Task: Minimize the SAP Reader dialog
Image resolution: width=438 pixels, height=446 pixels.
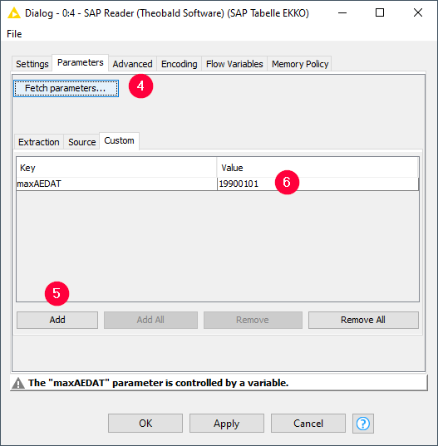Action: coord(342,12)
